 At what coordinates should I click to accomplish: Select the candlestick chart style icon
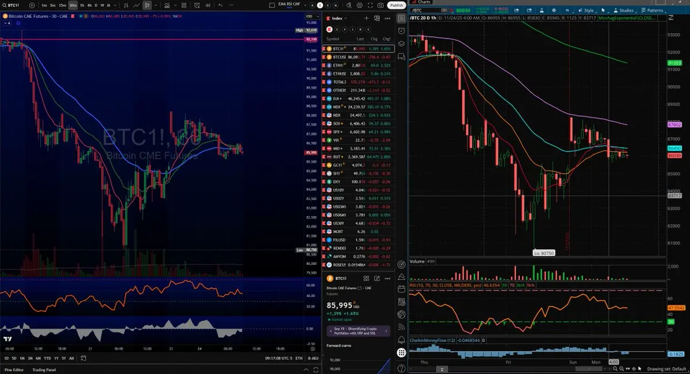[x=147, y=5]
